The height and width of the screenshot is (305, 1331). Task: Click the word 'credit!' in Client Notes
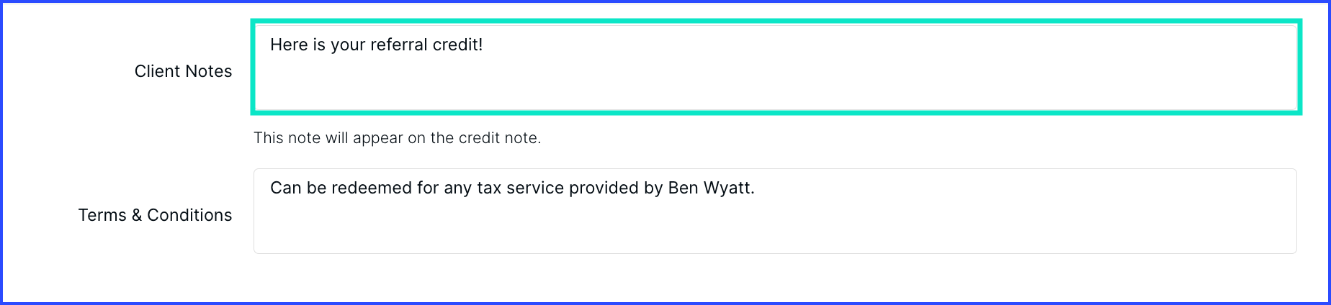point(457,45)
